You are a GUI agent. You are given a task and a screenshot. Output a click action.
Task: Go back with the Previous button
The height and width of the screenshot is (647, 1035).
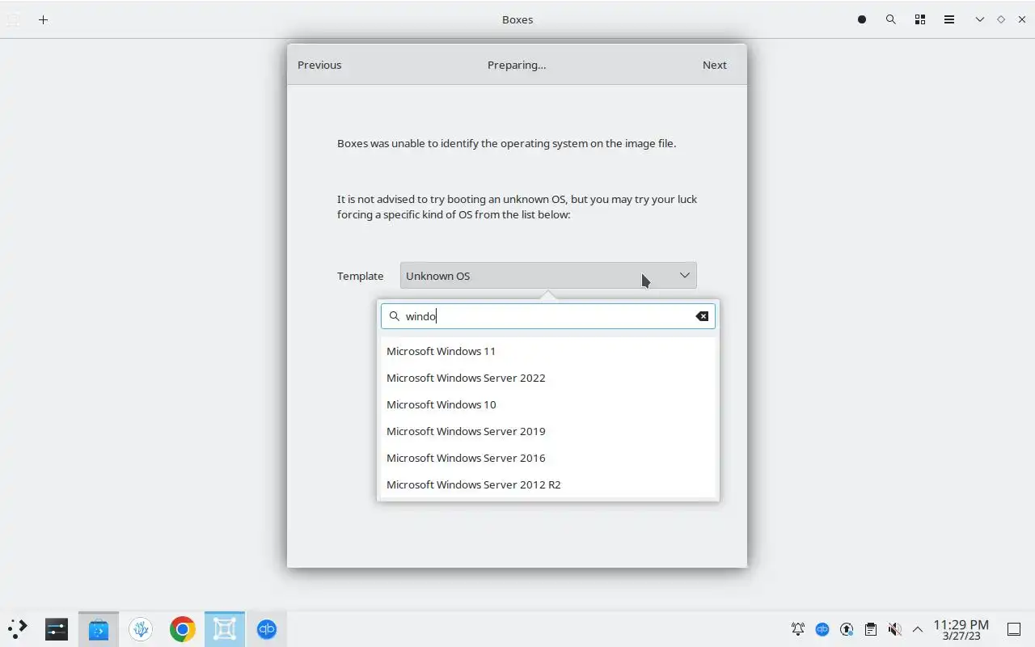[319, 65]
